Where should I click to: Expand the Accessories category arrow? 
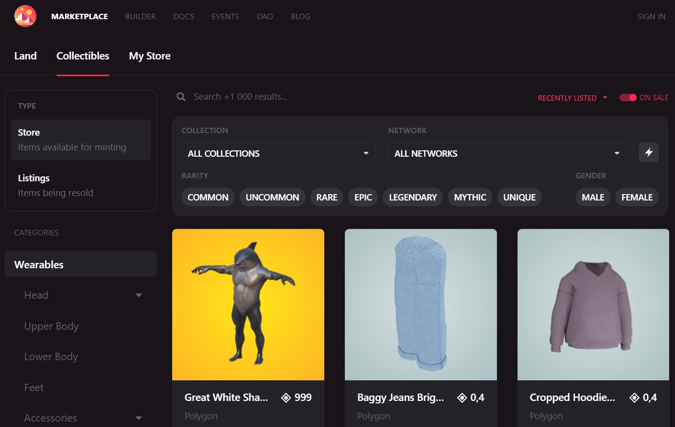139,418
